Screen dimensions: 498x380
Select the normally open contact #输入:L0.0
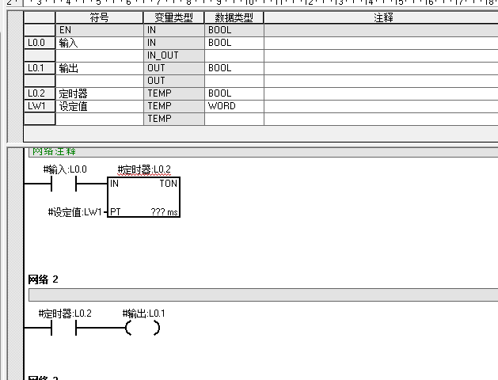click(x=65, y=184)
